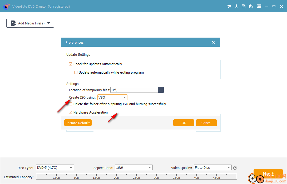
Task: Enable Update automatically while exiting program
Action: [76, 72]
